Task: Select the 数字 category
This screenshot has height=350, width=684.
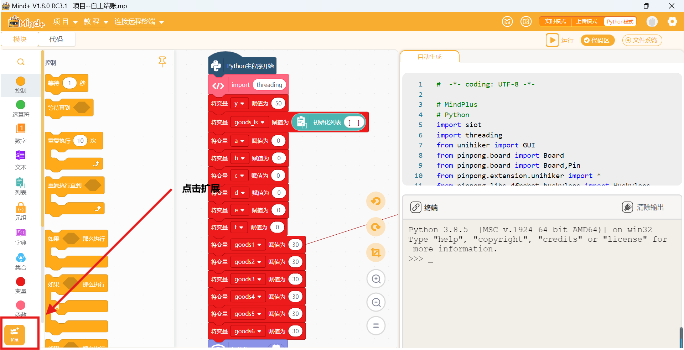Action: point(21,134)
